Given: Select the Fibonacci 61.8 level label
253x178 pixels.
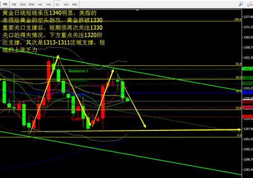Looking at the screenshot, I should coord(239,64).
